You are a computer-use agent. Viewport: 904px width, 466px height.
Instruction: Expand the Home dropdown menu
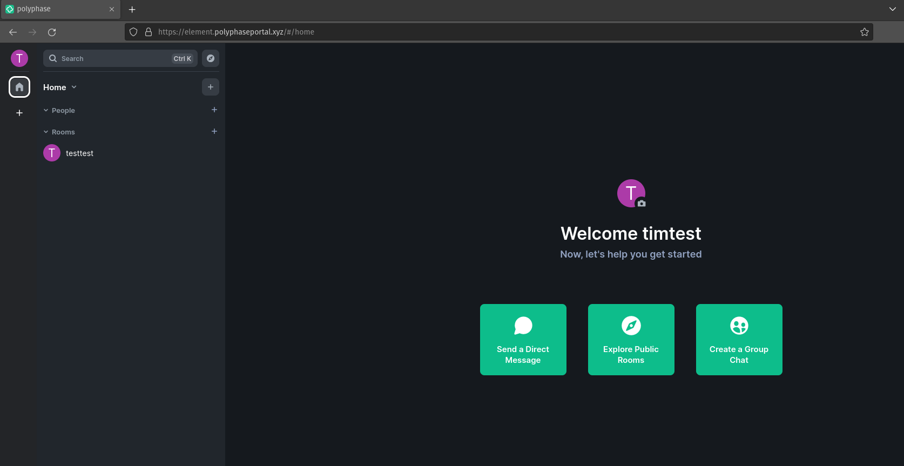pos(60,87)
